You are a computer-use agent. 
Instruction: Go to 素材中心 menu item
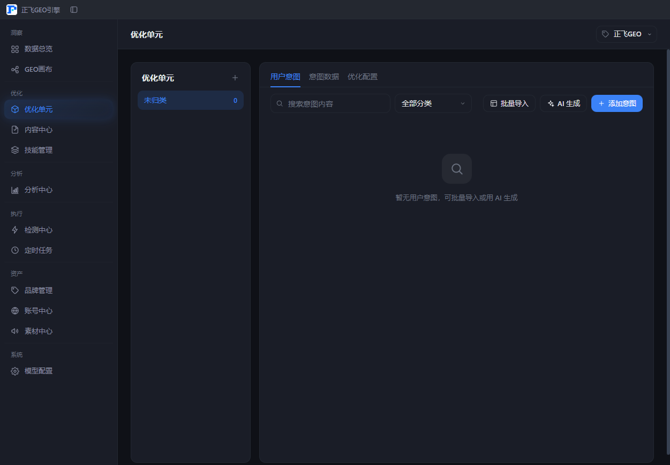click(59, 331)
